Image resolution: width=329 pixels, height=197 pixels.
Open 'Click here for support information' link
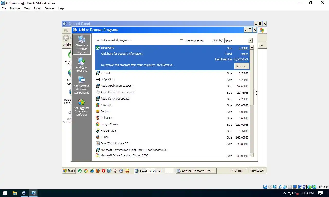122,54
